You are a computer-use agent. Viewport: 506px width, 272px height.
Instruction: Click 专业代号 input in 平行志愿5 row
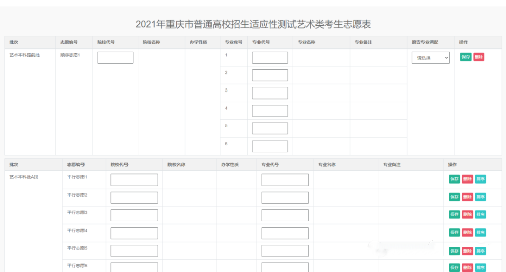[x=285, y=251]
